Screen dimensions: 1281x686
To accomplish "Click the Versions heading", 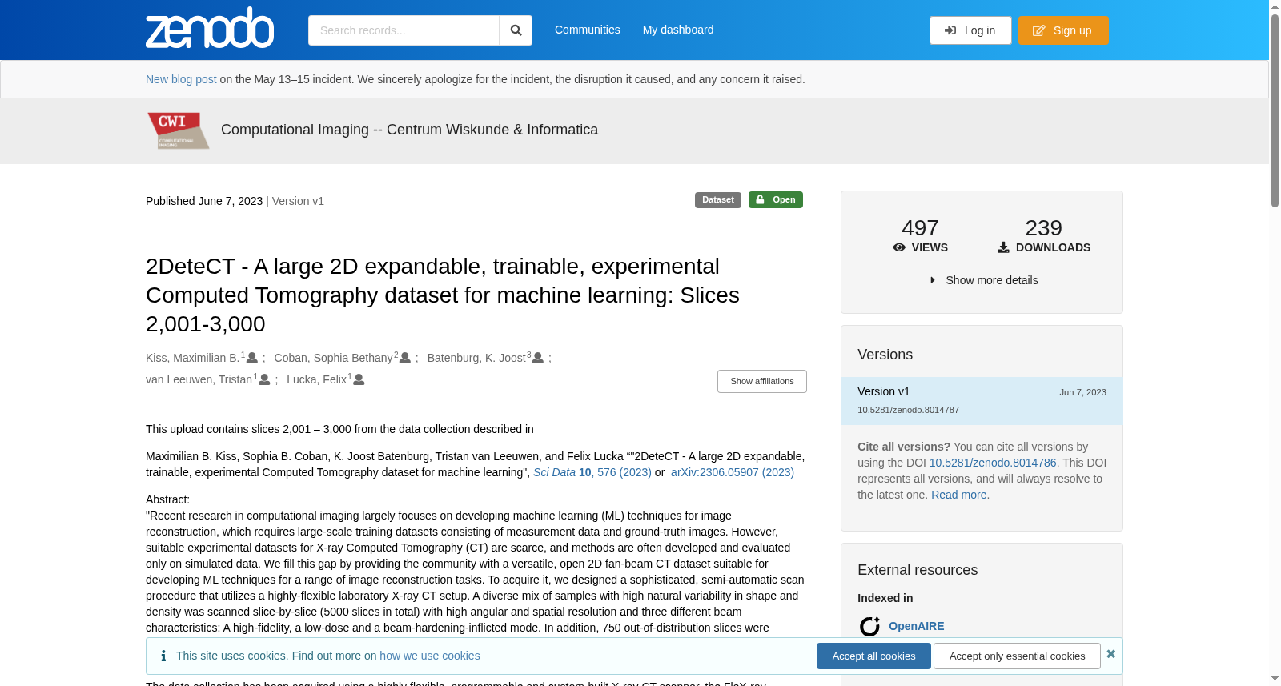I will pos(885,355).
